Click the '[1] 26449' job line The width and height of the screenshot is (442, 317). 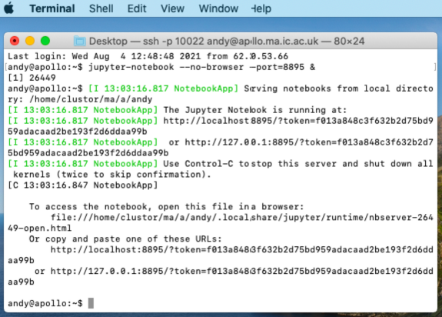tap(32, 78)
